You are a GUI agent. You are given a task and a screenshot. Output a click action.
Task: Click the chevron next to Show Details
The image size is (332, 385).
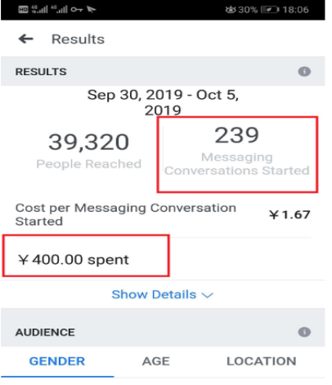click(x=208, y=295)
